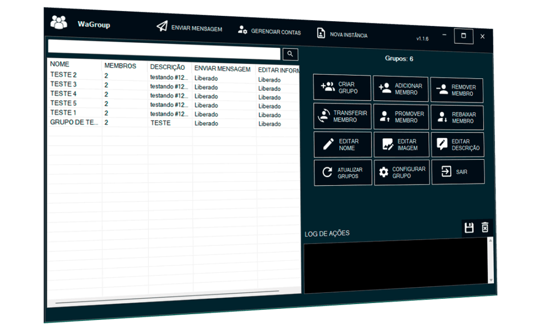
Task: Click the WaGroup people logo icon
Action: point(59,22)
